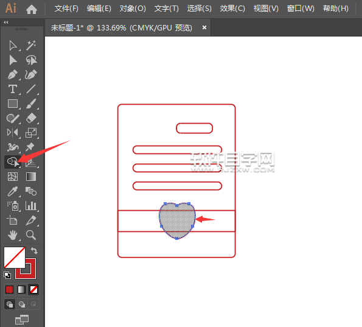Select the Artboard tool
The height and width of the screenshot is (327, 362).
point(13,220)
